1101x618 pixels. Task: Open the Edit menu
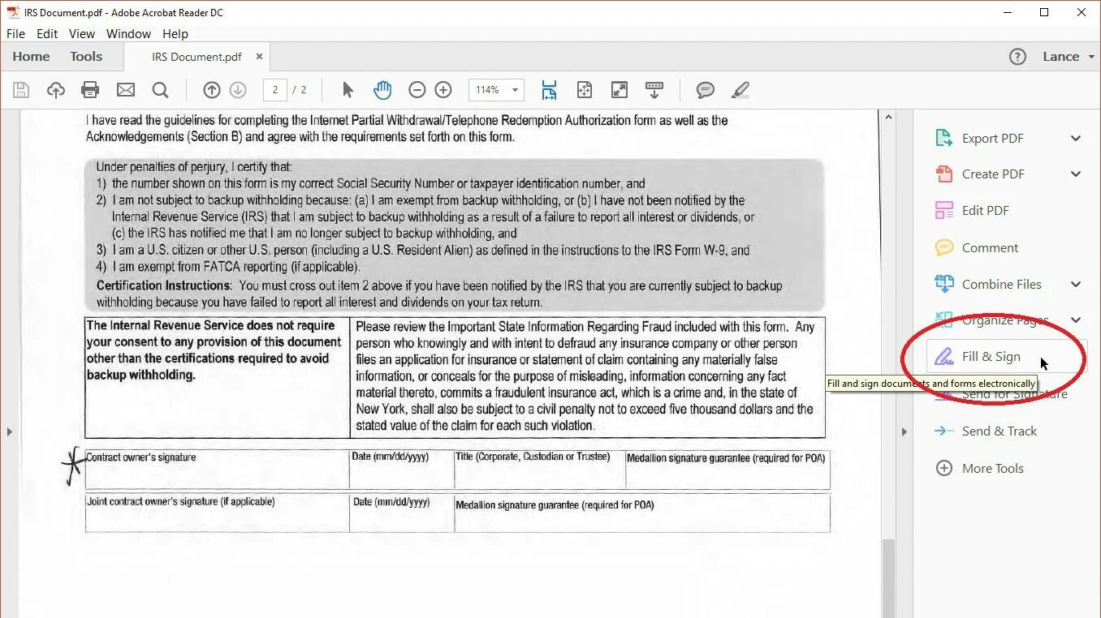tap(47, 34)
